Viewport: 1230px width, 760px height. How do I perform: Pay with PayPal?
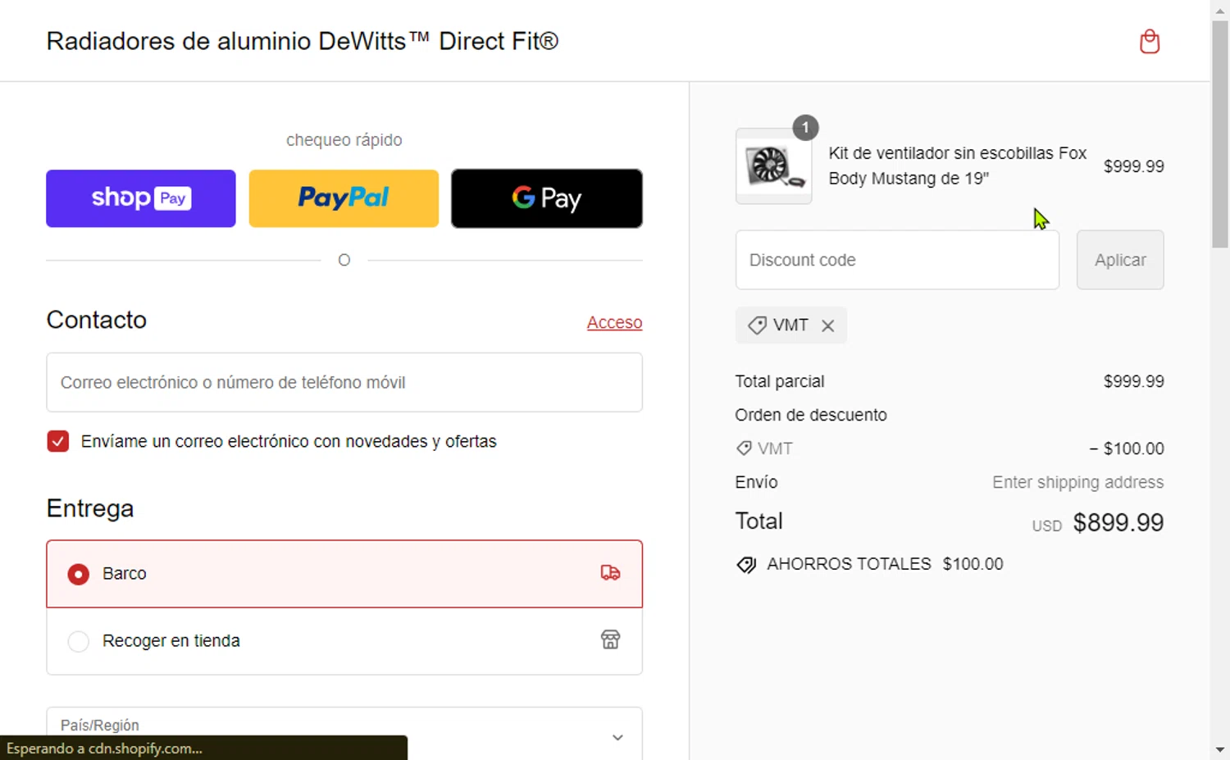click(344, 198)
